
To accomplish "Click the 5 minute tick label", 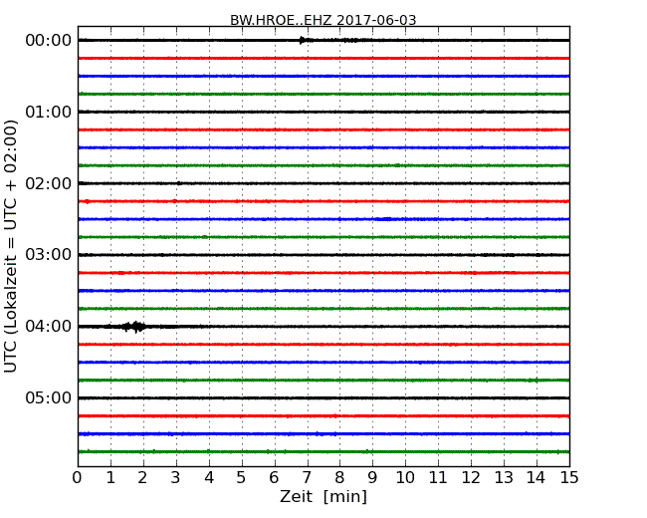I will click(241, 477).
